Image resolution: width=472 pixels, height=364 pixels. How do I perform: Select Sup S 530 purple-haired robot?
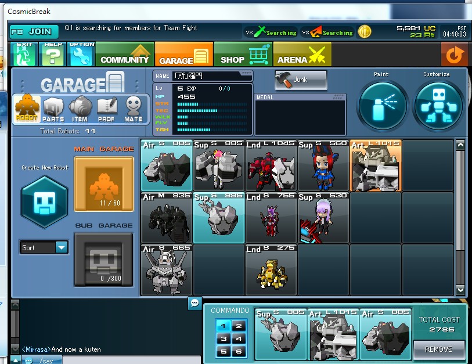tap(323, 218)
